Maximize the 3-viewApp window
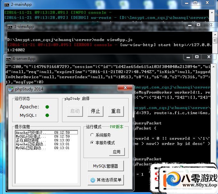 198,25
